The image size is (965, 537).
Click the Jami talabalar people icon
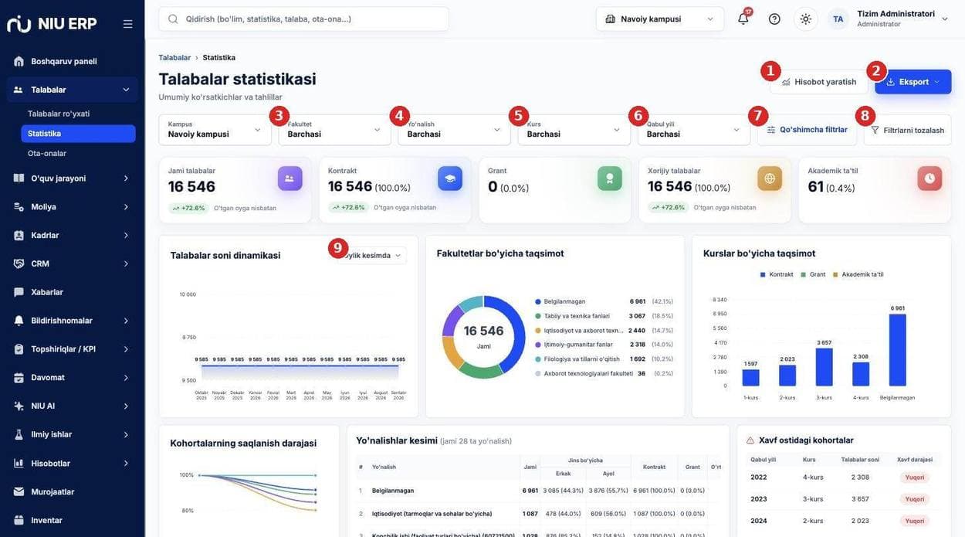tap(289, 178)
